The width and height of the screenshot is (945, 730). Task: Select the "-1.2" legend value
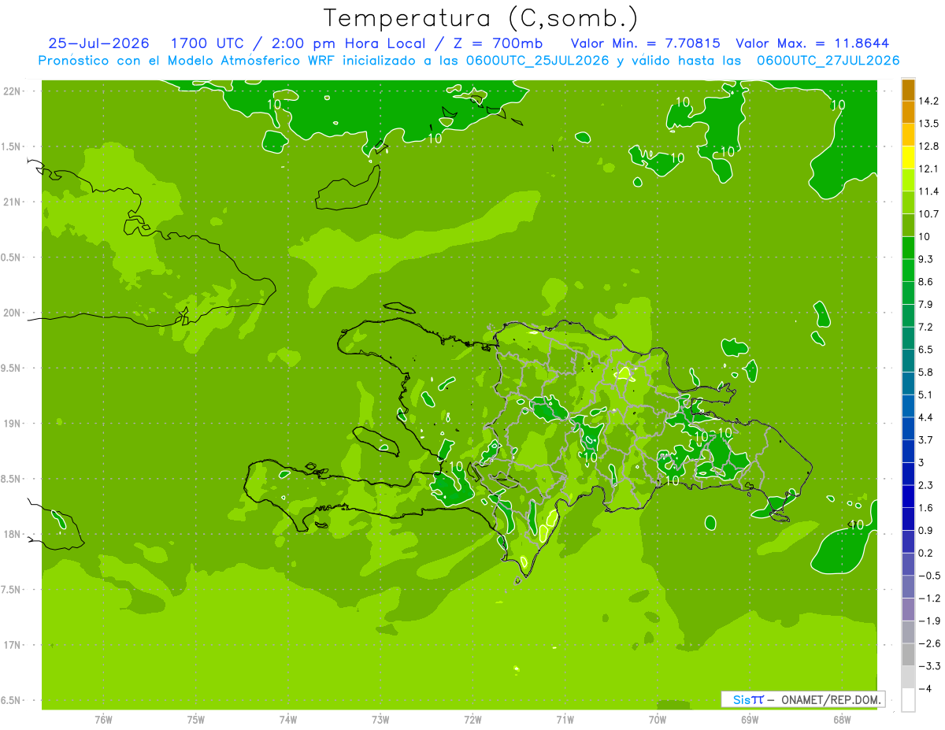(x=928, y=598)
